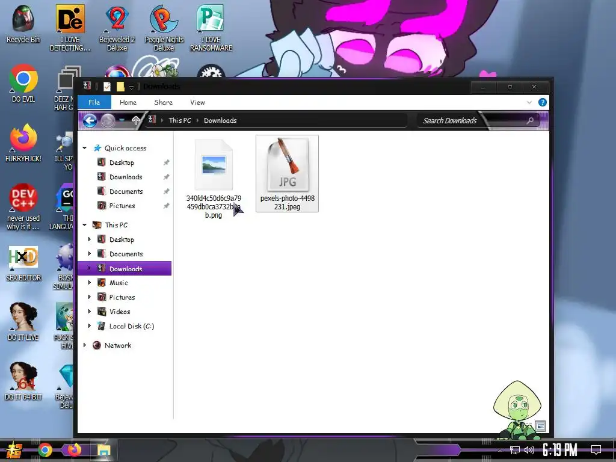Open the notification center icon
The height and width of the screenshot is (462, 616).
596,450
